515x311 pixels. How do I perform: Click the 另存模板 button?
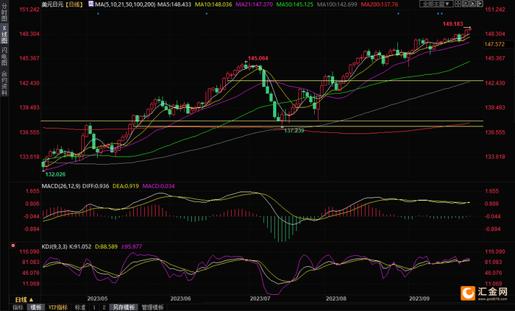pyautogui.click(x=124, y=307)
